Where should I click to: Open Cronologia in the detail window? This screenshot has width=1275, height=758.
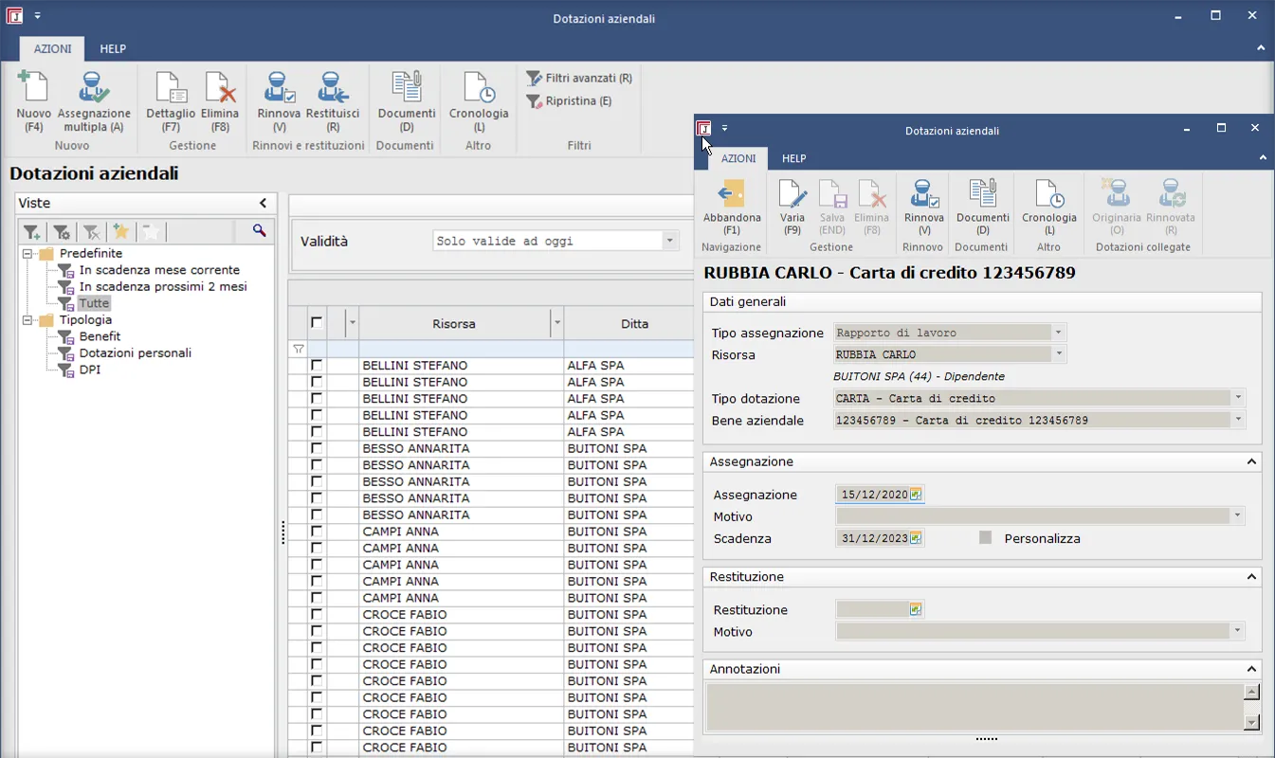(x=1048, y=195)
